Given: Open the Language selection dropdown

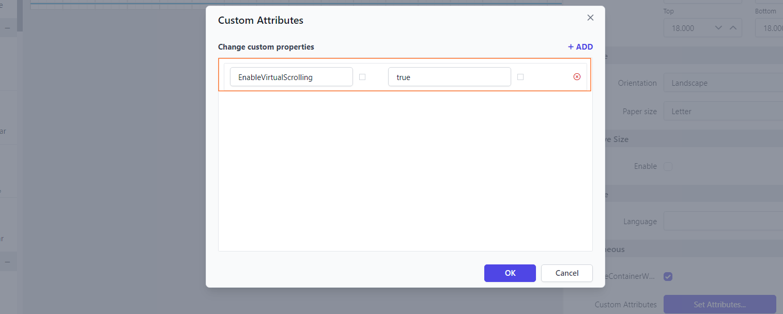Looking at the screenshot, I should (x=723, y=221).
